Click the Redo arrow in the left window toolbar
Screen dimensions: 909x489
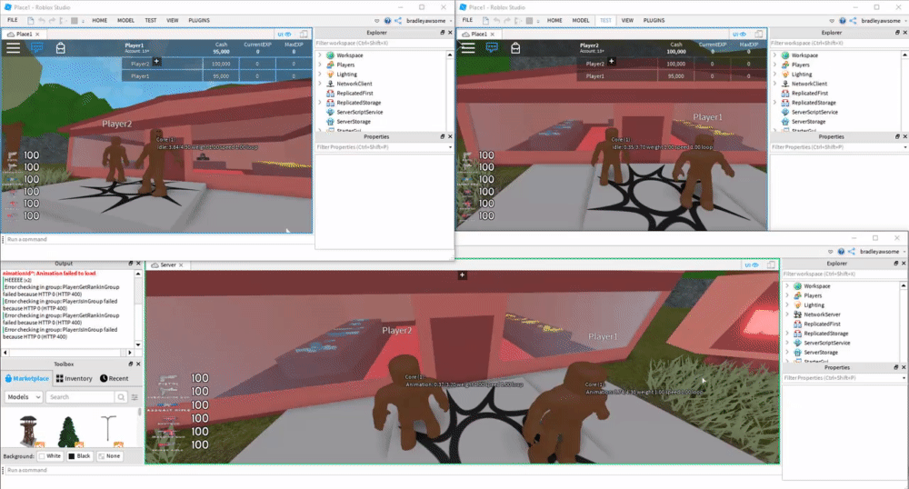[x=52, y=20]
